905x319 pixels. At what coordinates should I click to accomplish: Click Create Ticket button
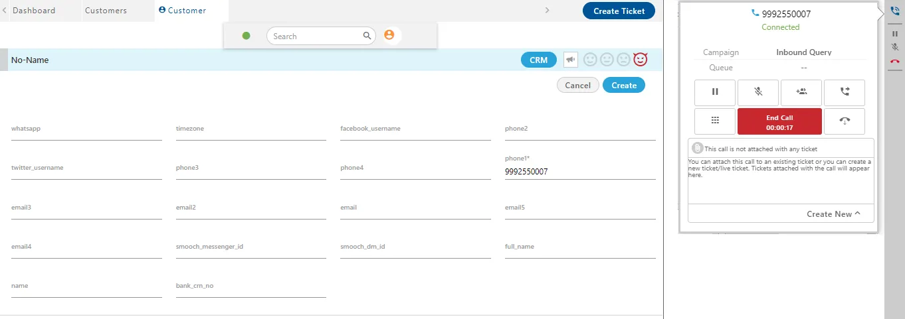tap(619, 11)
